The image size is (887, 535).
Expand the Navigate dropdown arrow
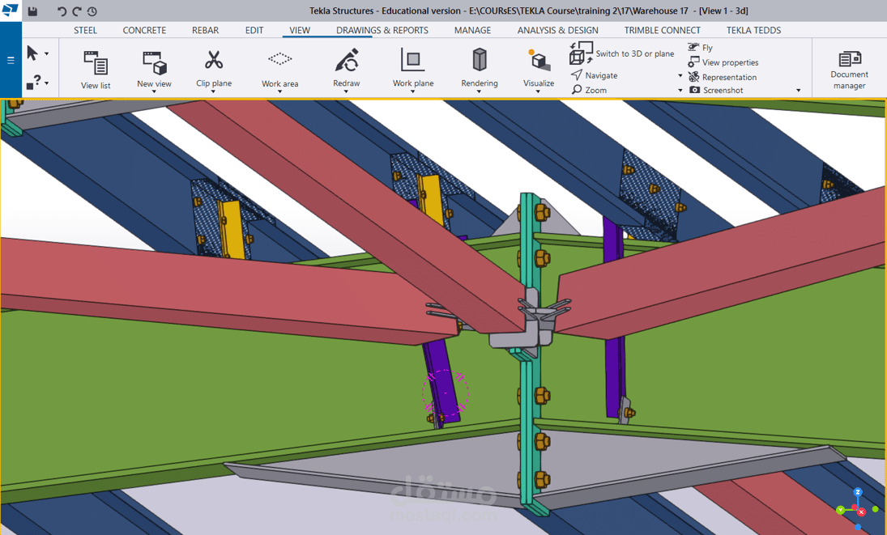[680, 76]
